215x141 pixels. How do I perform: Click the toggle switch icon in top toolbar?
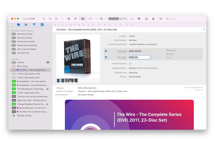69,18
